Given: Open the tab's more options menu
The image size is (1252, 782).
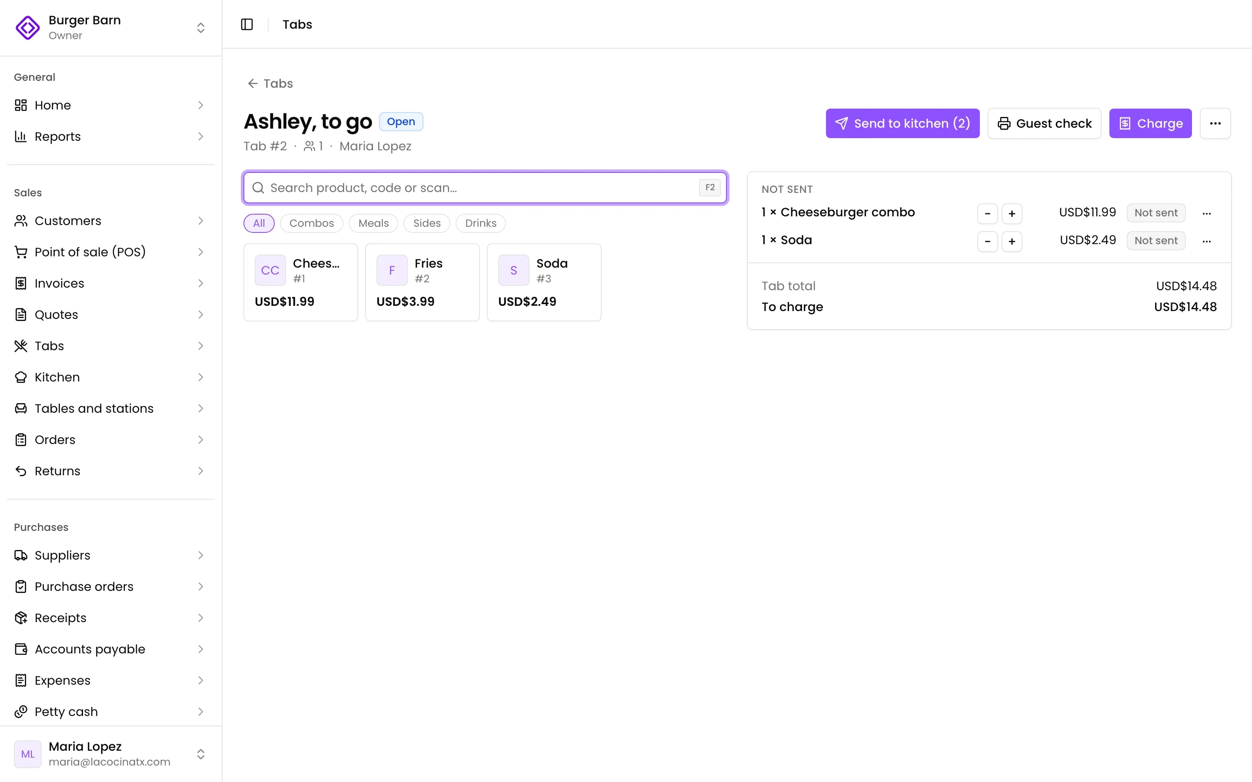Looking at the screenshot, I should [1215, 123].
